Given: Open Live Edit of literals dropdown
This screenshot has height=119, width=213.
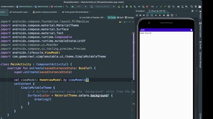Looking at the screenshot, I should click(x=93, y=18).
